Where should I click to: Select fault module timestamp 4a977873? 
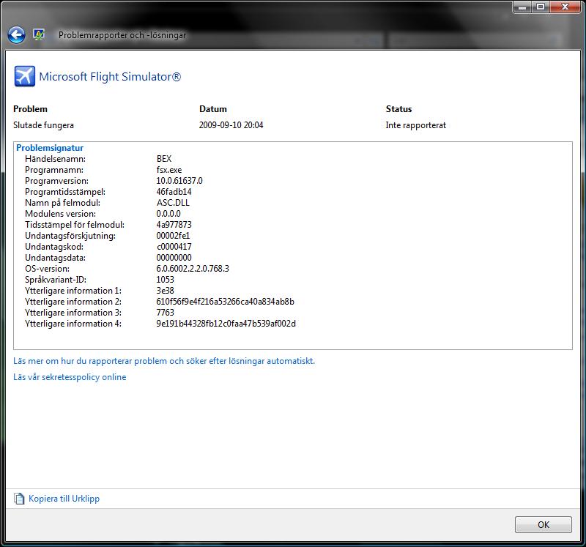click(174, 225)
